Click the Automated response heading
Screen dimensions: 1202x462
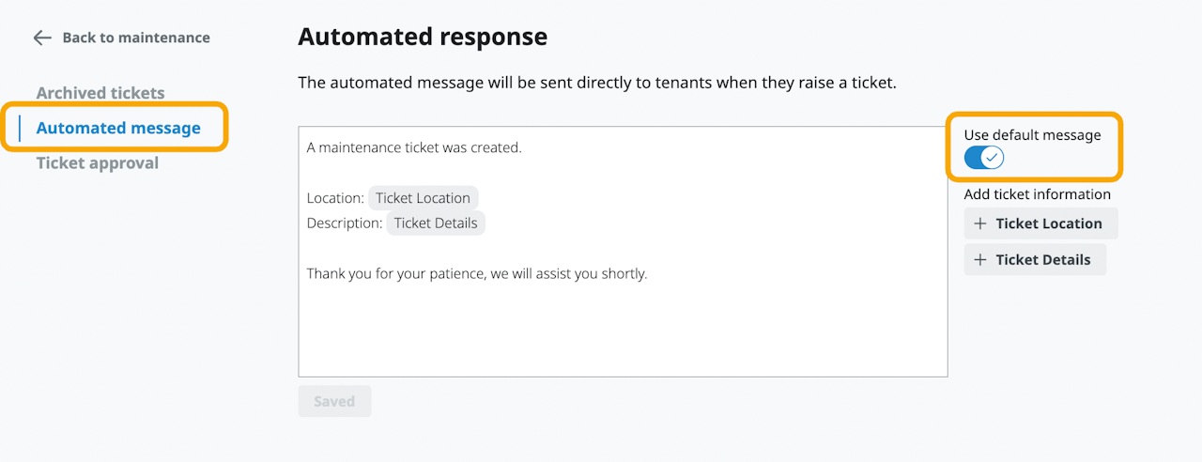(x=423, y=37)
